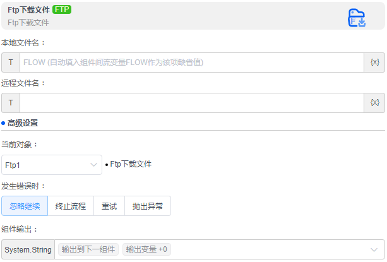This screenshot has height=262, width=387.
Task: Select 终止流程 error option
Action: 71,206
